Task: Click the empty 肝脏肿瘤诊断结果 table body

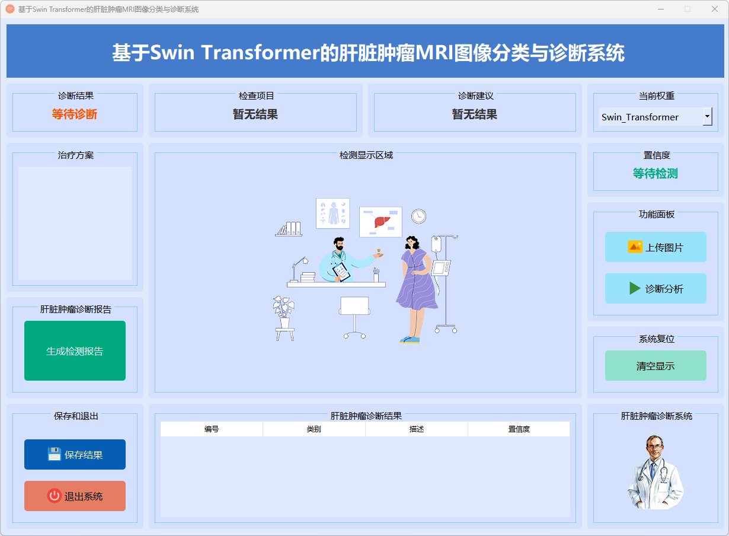Action: pyautogui.click(x=365, y=476)
